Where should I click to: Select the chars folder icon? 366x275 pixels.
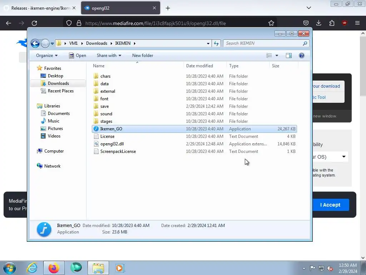(x=96, y=76)
